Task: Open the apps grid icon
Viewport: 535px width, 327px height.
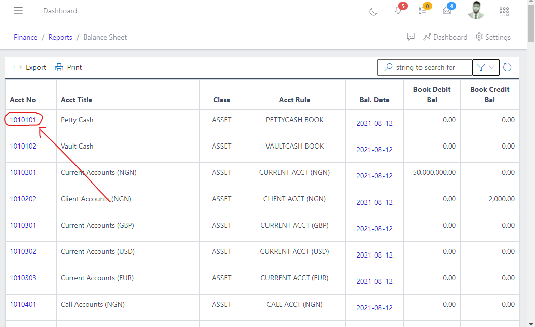Action: [504, 11]
